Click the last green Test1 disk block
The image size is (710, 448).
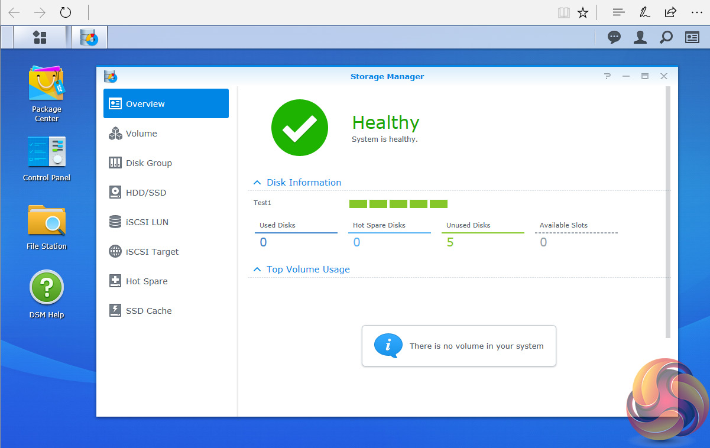coord(439,204)
